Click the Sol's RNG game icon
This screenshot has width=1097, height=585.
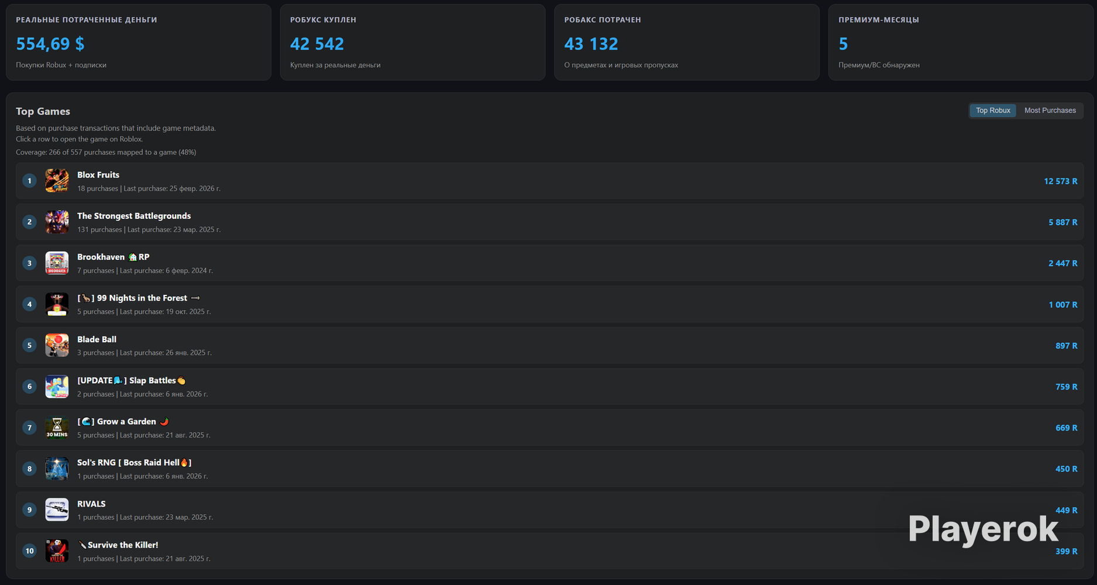(x=57, y=469)
